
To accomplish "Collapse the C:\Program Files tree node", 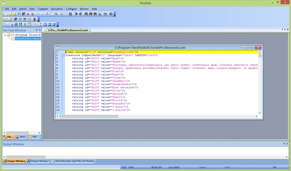I will click(x=5, y=35).
